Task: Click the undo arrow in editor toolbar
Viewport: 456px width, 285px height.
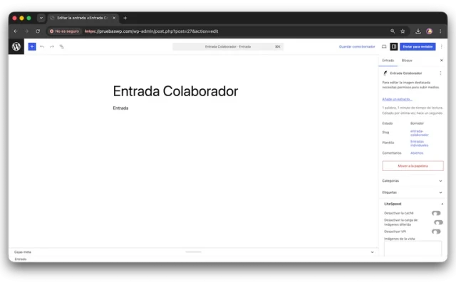Action: pyautogui.click(x=42, y=46)
